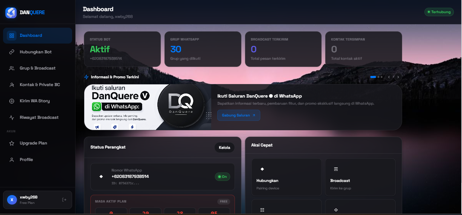Screen dimensions: 462x215
Task: Go to Profile page in sidebar
Action: [38, 160]
